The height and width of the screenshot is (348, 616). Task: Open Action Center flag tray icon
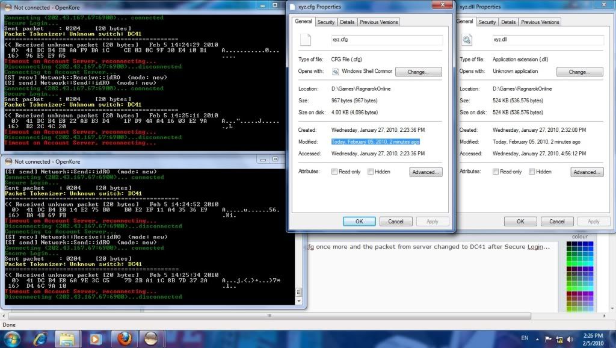(x=548, y=339)
